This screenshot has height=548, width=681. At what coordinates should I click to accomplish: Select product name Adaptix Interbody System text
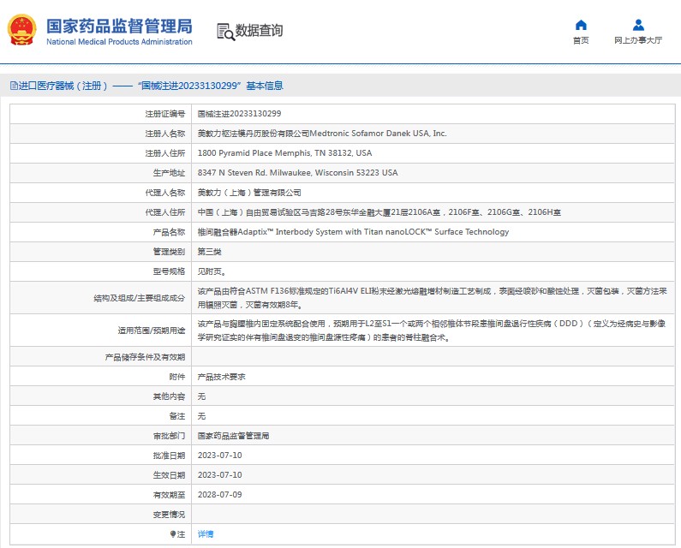[x=353, y=232]
